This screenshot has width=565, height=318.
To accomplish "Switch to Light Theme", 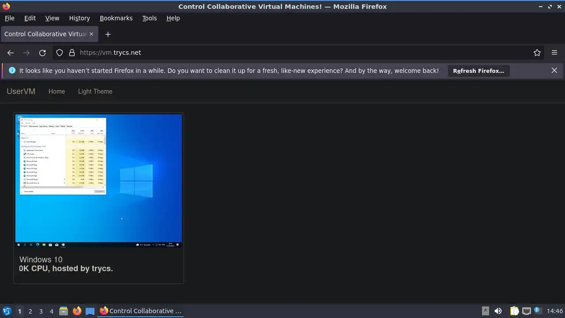I will [95, 91].
